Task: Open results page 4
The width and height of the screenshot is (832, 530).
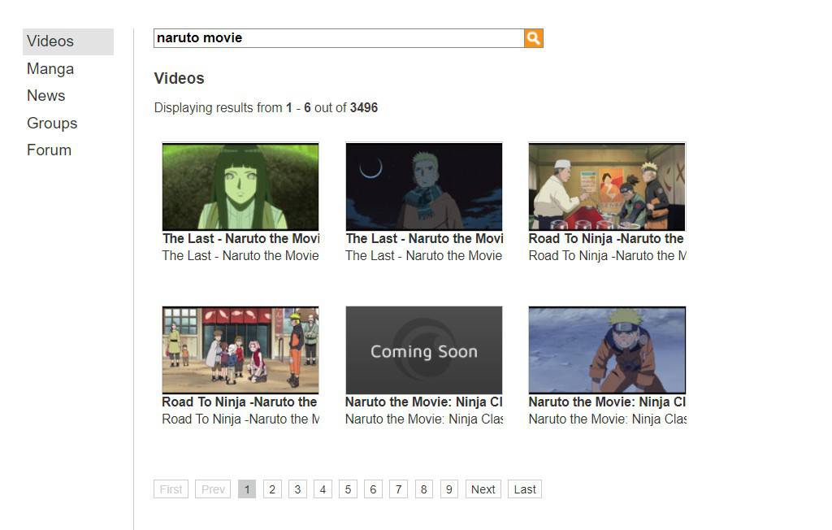Action: (323, 489)
